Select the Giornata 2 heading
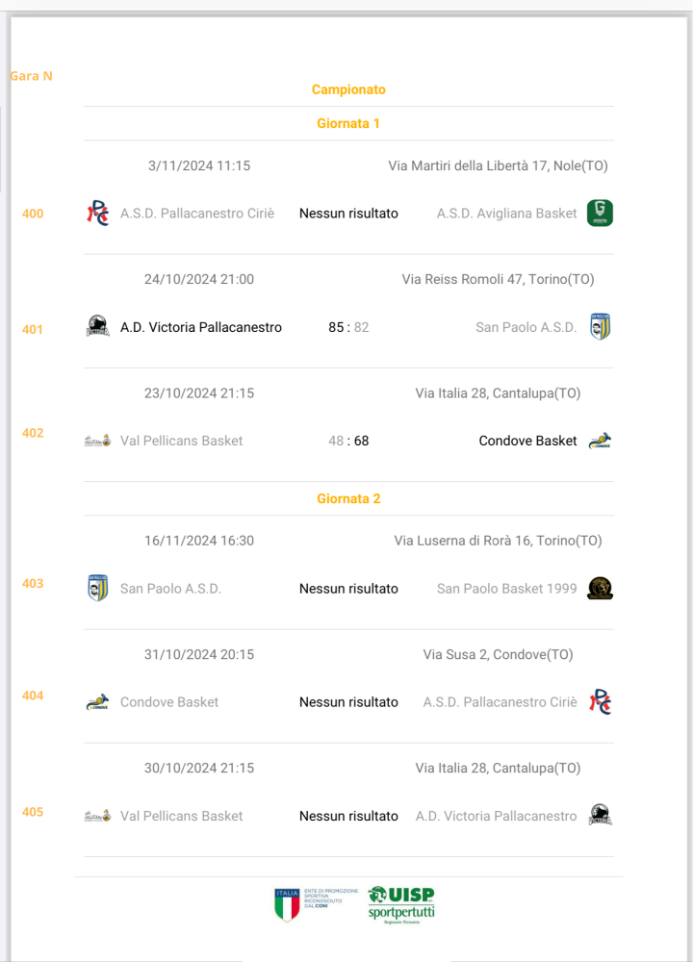The height and width of the screenshot is (962, 693). [x=348, y=498]
